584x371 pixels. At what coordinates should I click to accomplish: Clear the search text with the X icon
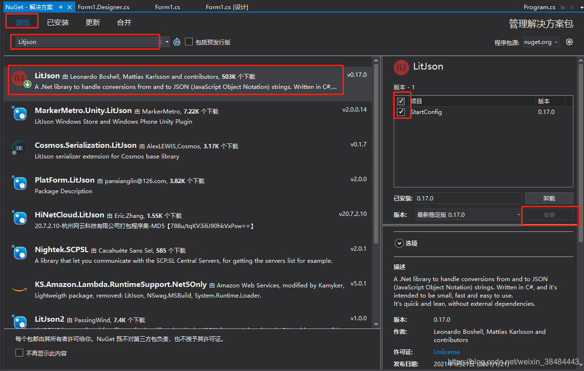point(159,42)
